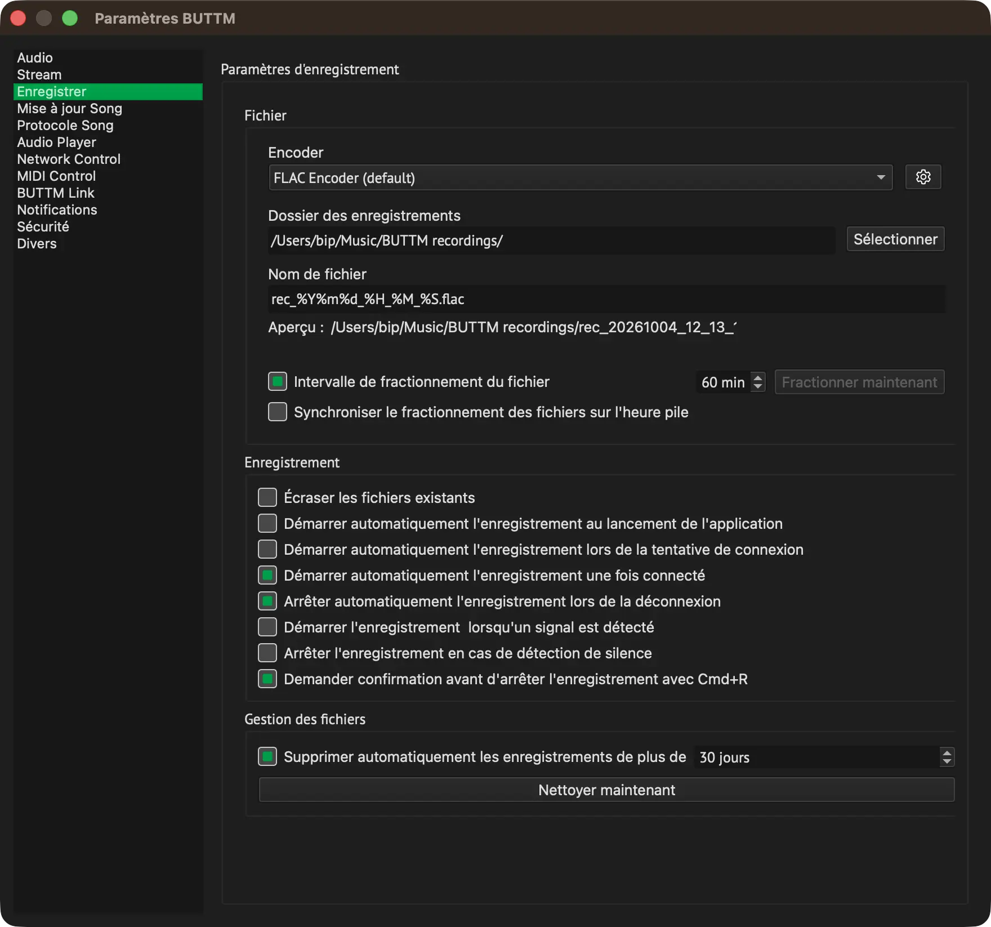
Task: Disable auto-record once connected
Action: tap(267, 576)
